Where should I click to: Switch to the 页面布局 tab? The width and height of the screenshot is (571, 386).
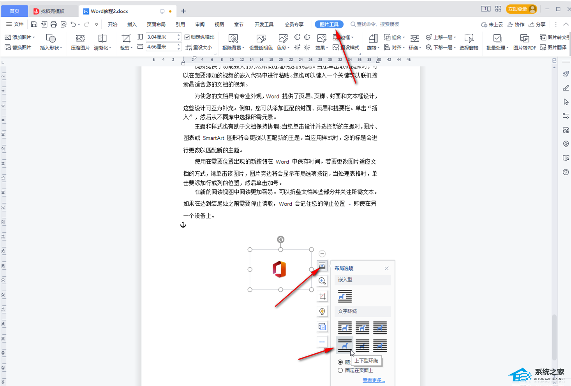click(x=156, y=24)
